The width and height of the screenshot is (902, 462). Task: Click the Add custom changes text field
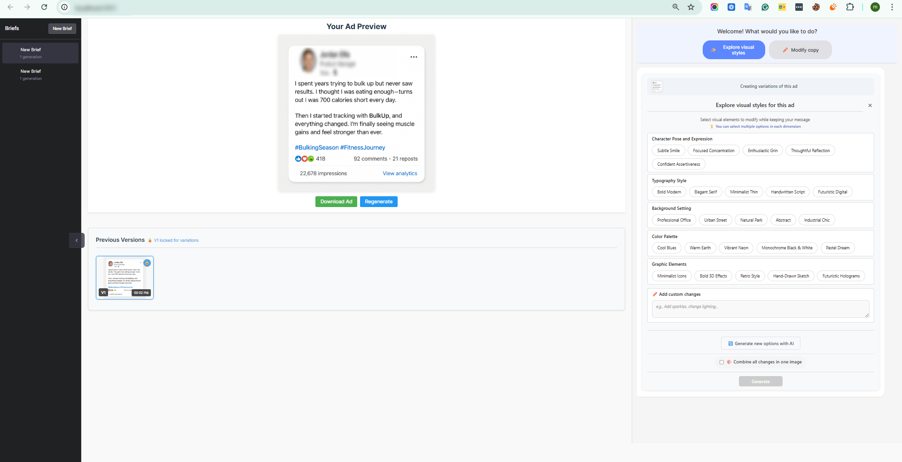[x=760, y=309]
